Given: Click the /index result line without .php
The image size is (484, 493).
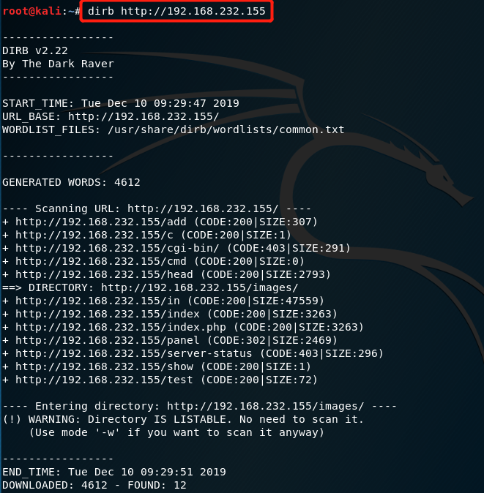Looking at the screenshot, I should click(x=170, y=314).
